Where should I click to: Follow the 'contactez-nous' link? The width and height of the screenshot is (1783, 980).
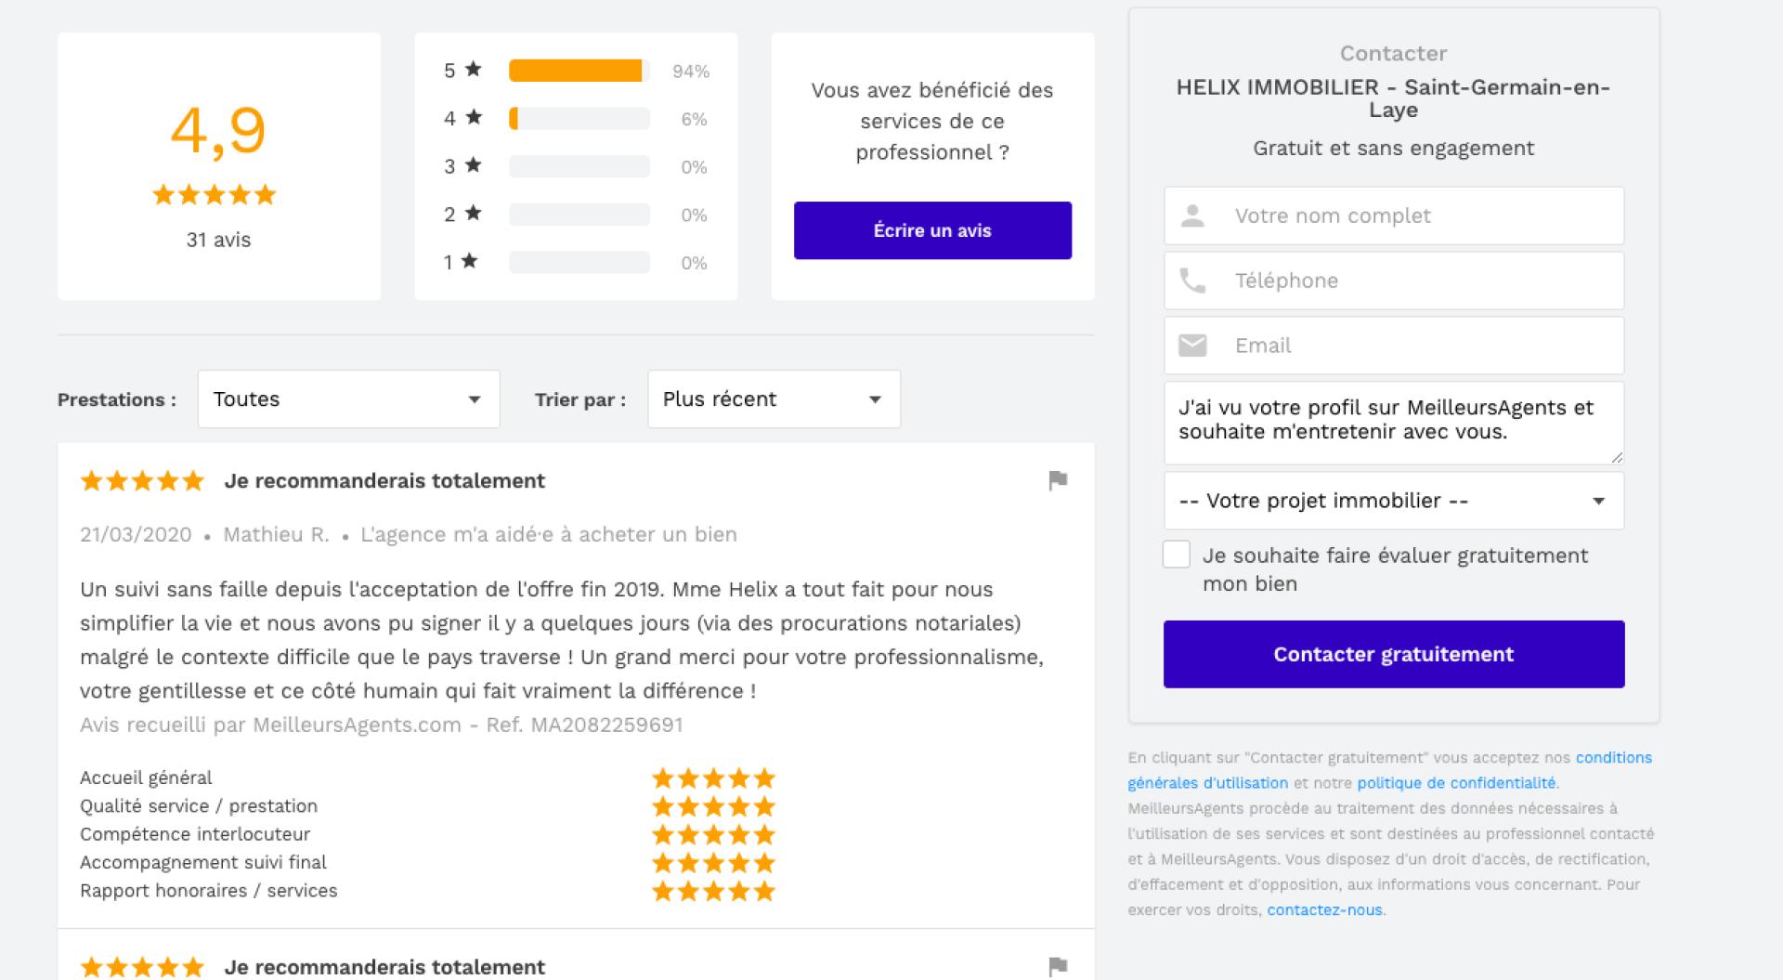click(x=1324, y=910)
